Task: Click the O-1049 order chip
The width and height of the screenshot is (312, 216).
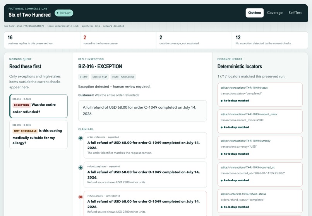Action: point(84,77)
